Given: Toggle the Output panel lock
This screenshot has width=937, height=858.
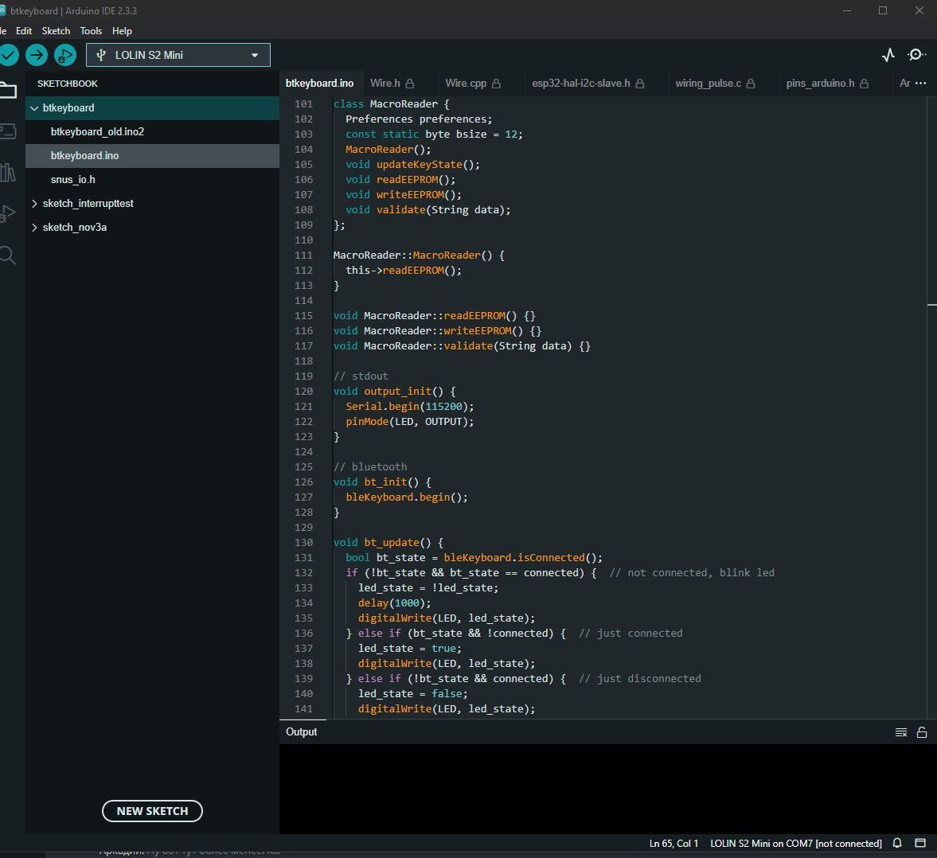Looking at the screenshot, I should pyautogui.click(x=922, y=732).
